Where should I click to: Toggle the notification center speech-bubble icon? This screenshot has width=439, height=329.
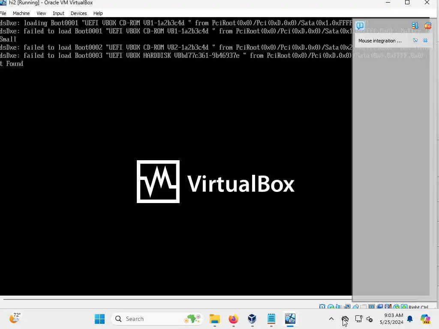[360, 26]
